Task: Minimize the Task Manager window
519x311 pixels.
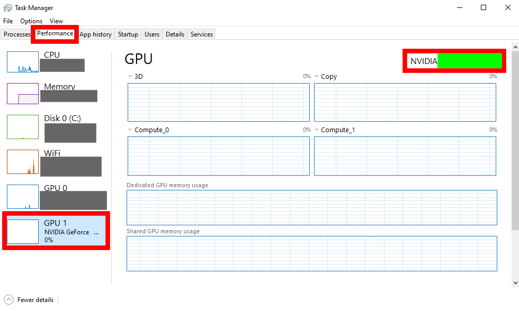Action: click(x=460, y=7)
